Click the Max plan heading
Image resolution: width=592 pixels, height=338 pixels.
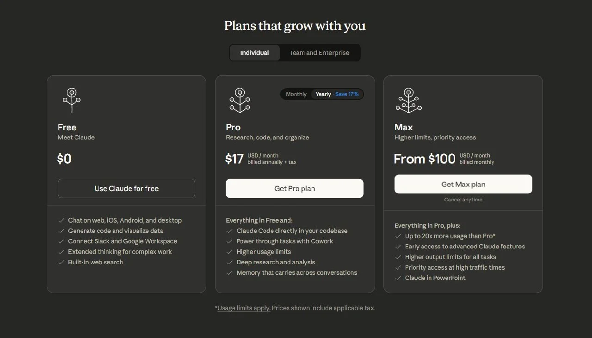(404, 127)
